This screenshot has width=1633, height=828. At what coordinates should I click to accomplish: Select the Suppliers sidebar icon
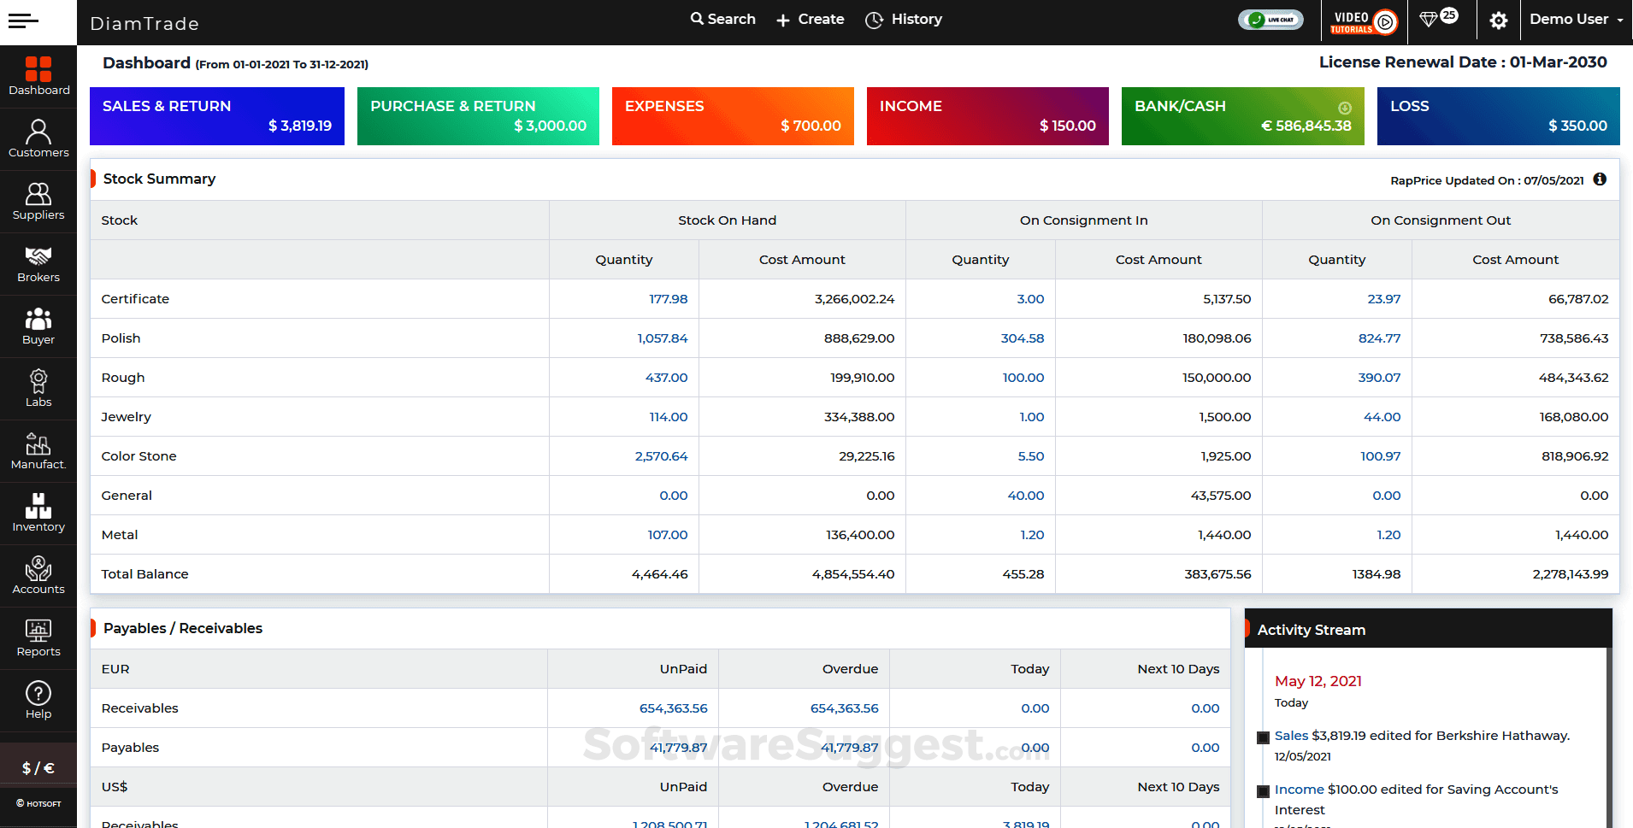[x=38, y=199]
